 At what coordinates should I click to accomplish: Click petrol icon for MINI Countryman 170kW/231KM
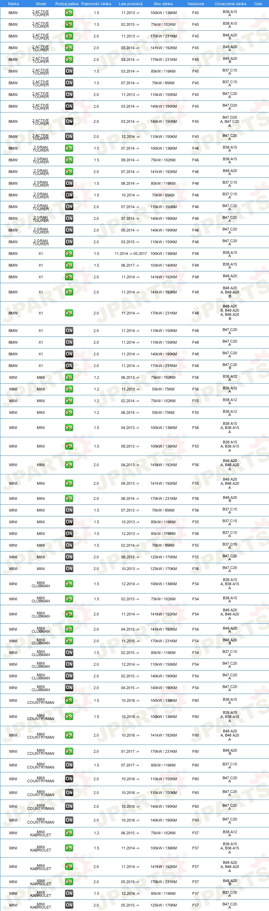pyautogui.click(x=69, y=751)
